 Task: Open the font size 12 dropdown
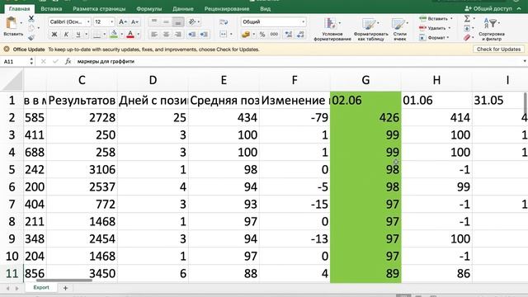coord(112,22)
